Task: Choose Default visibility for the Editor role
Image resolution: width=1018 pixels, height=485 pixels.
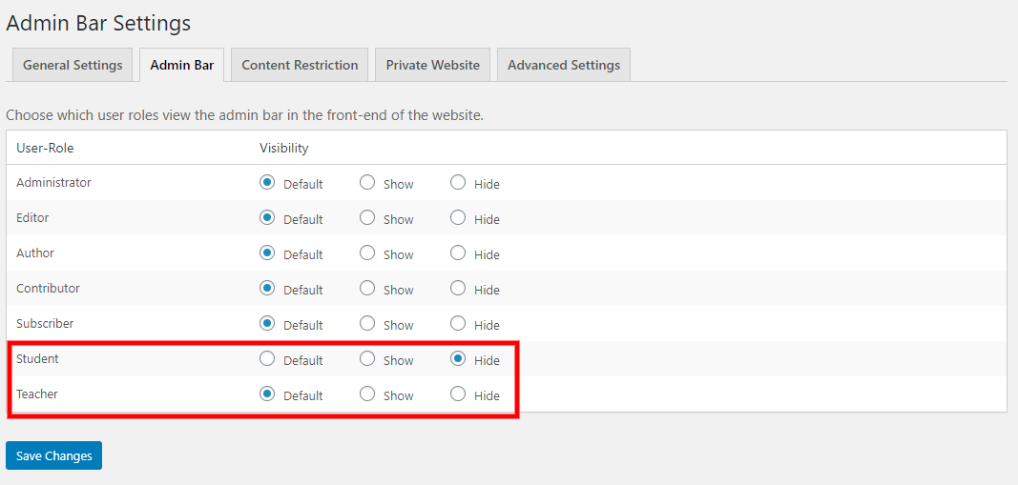Action: [x=266, y=218]
